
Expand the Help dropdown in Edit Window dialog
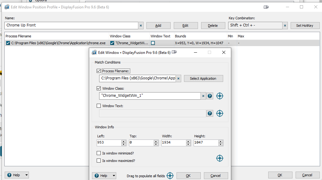113,176
